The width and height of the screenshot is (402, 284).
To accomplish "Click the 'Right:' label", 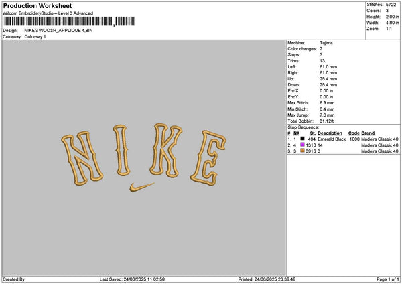I will 293,73.
